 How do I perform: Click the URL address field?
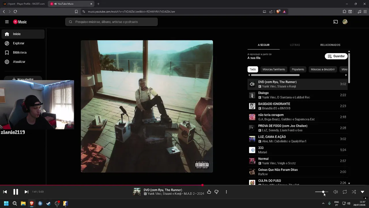[x=173, y=12]
